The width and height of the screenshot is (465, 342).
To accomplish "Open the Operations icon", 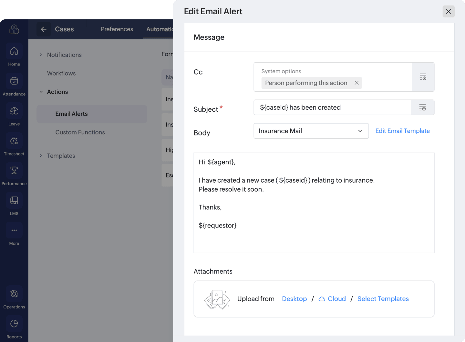I will pos(14,294).
